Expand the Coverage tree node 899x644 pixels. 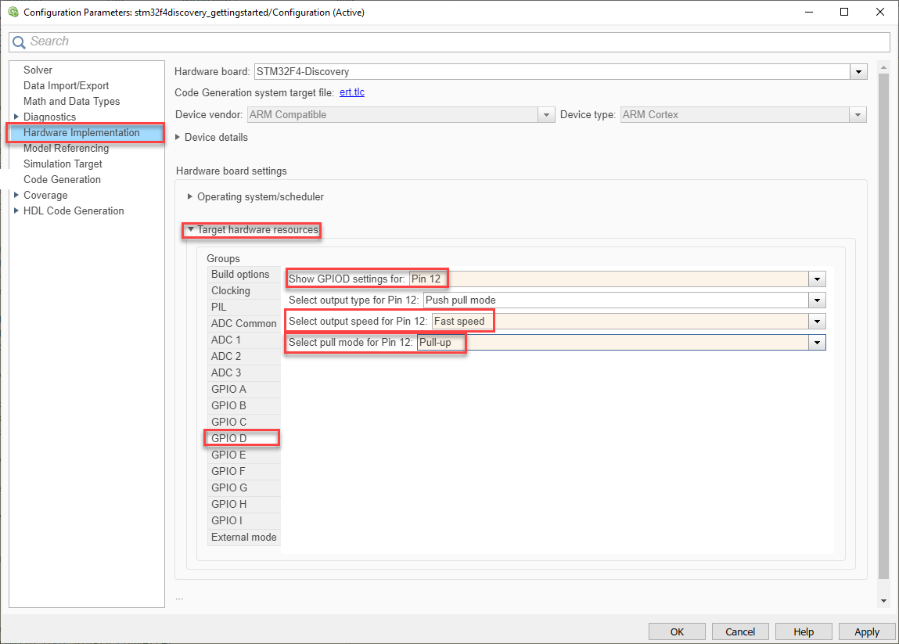pos(16,196)
